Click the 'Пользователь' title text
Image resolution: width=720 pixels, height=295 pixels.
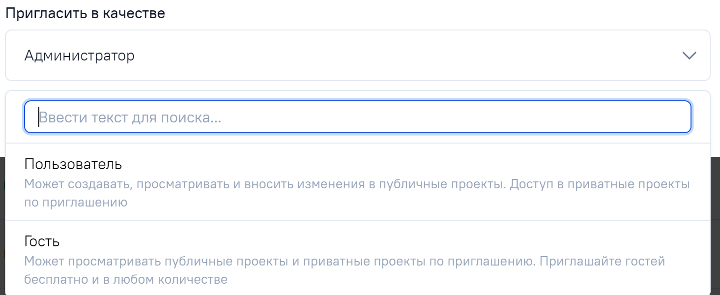pyautogui.click(x=73, y=164)
